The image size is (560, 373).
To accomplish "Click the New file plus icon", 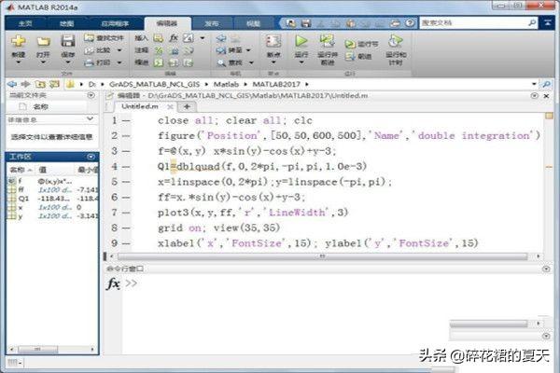I will (19, 41).
